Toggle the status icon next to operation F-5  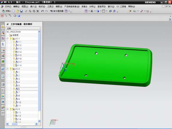13,55
